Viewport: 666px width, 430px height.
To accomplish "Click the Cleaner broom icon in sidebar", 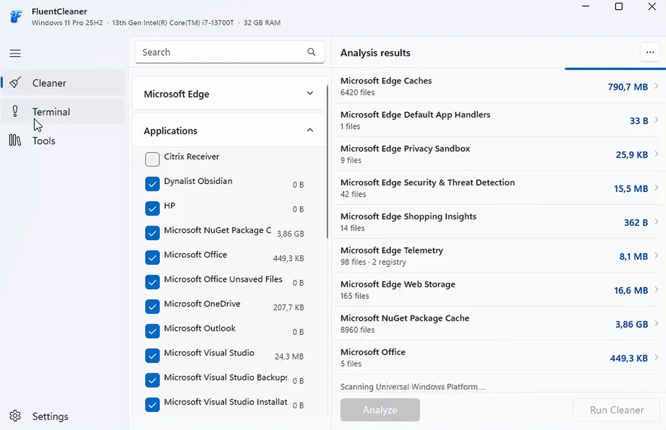I will click(x=15, y=83).
